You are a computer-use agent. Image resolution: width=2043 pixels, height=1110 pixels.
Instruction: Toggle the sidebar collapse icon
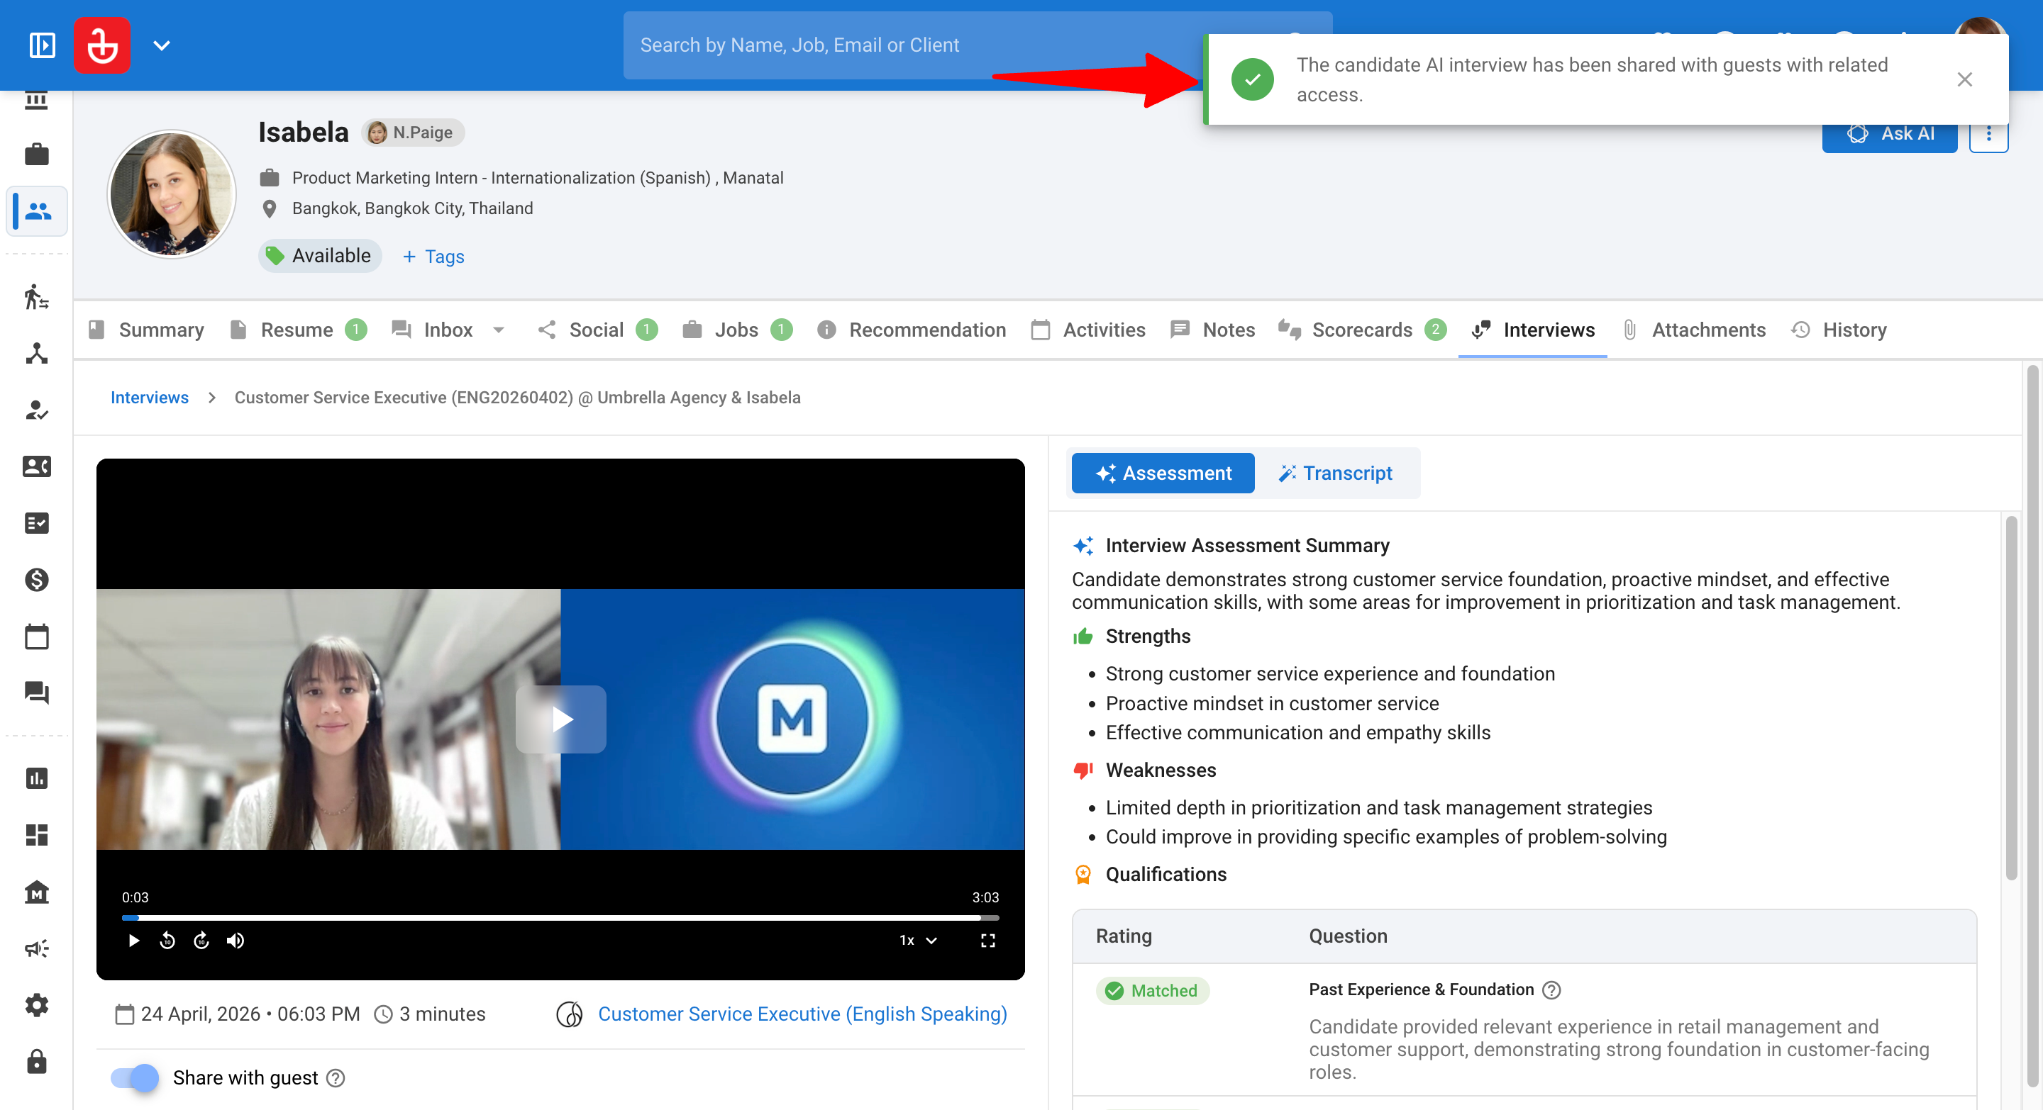point(42,45)
